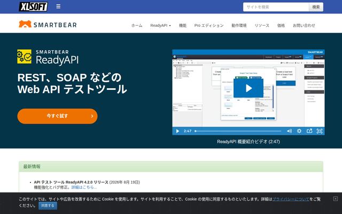Click the ReadyAPI 概要紹介ビデオ caption text
Screen dimensions: 342x214
(x=248, y=141)
